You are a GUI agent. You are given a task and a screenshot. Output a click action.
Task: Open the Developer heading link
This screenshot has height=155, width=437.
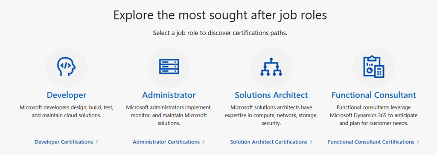click(x=66, y=95)
